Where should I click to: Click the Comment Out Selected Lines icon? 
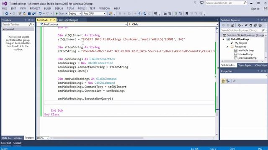tap(176, 13)
